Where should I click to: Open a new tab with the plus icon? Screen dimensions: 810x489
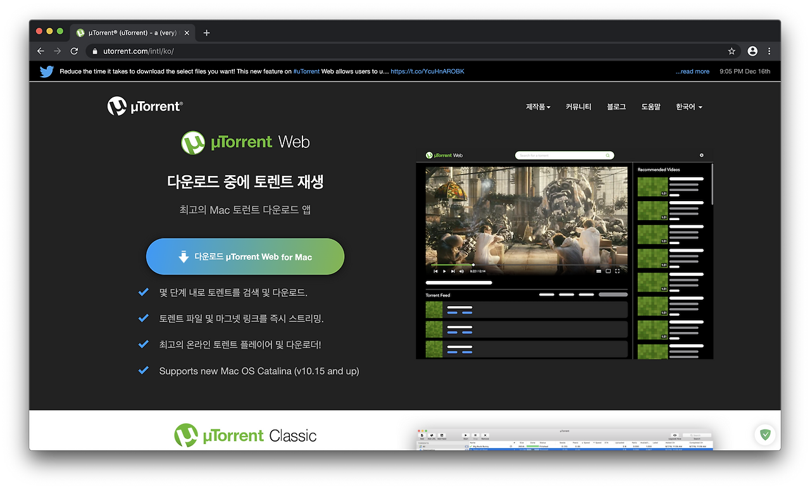pos(206,33)
